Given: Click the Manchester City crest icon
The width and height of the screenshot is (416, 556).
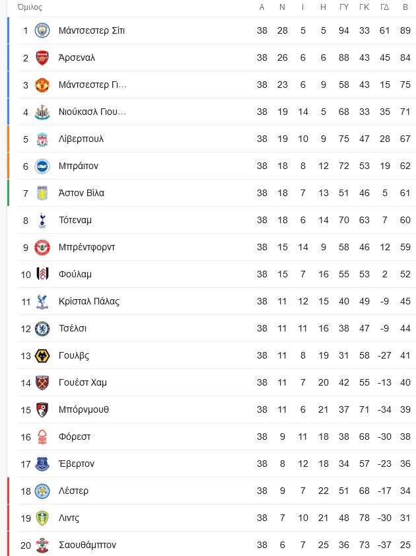Looking at the screenshot, I should [x=42, y=30].
